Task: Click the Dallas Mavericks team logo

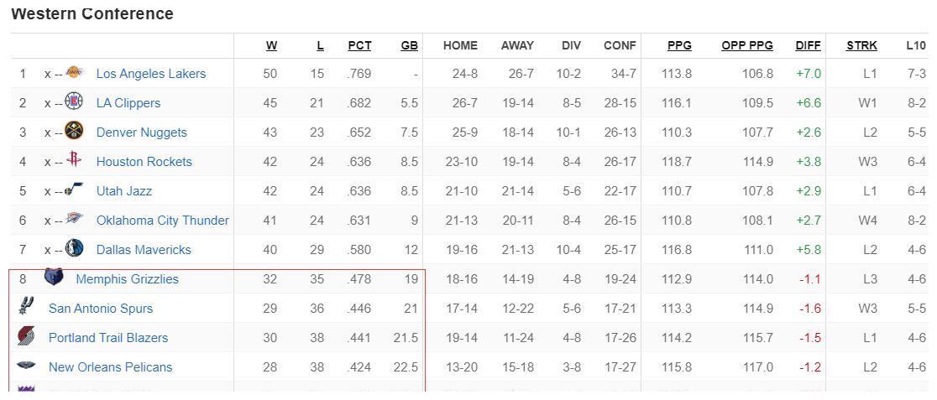Action: (x=74, y=248)
